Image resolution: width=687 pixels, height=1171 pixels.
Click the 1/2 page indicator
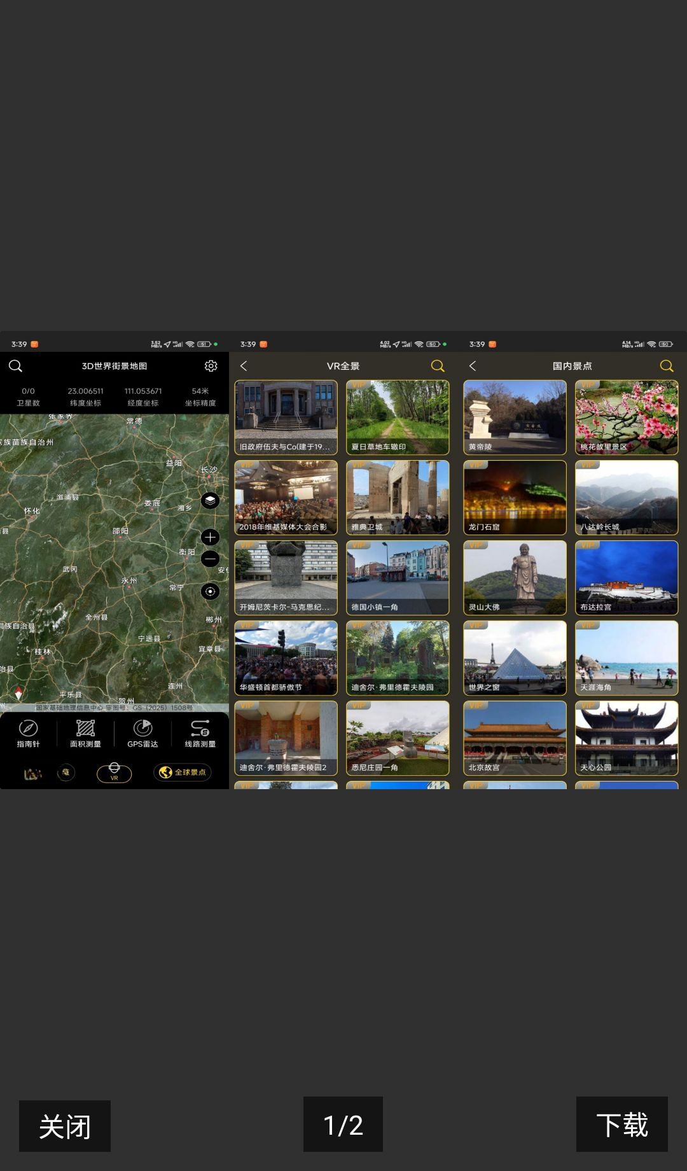343,1124
